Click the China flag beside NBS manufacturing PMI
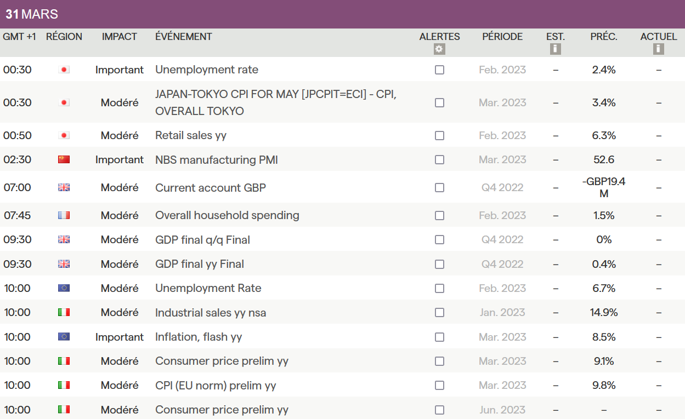685x419 pixels. click(x=64, y=160)
